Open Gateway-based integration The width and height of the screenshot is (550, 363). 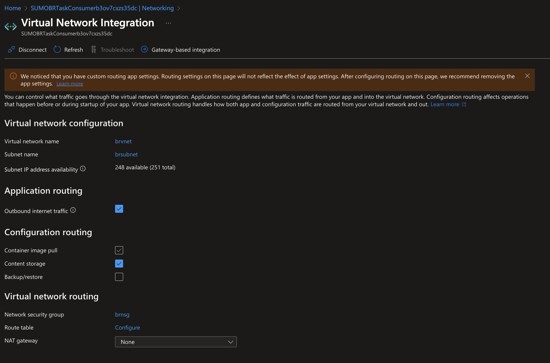click(x=144, y=49)
